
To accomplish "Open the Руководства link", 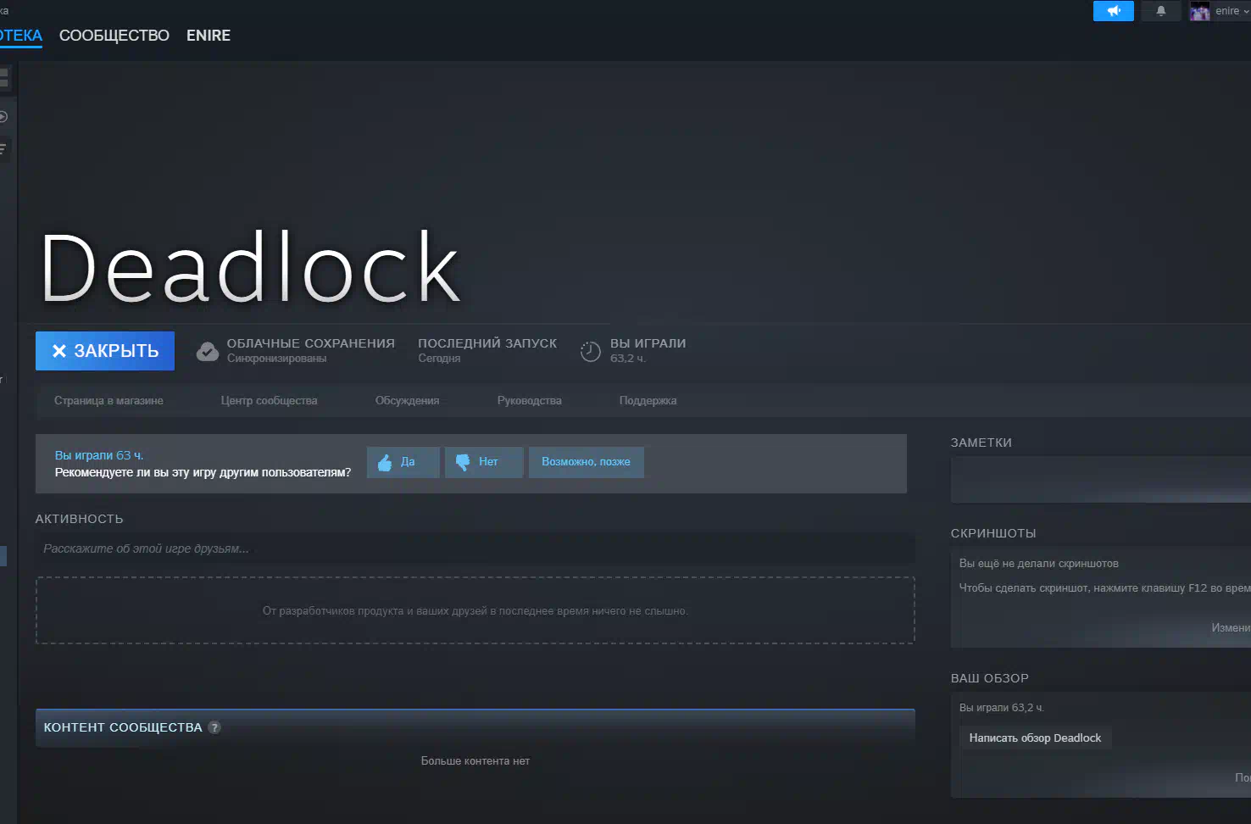I will click(x=530, y=401).
